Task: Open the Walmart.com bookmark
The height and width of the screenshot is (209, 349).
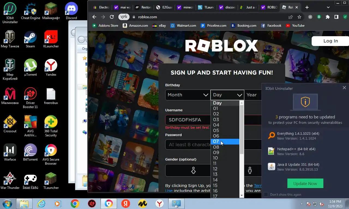Action: tap(183, 26)
